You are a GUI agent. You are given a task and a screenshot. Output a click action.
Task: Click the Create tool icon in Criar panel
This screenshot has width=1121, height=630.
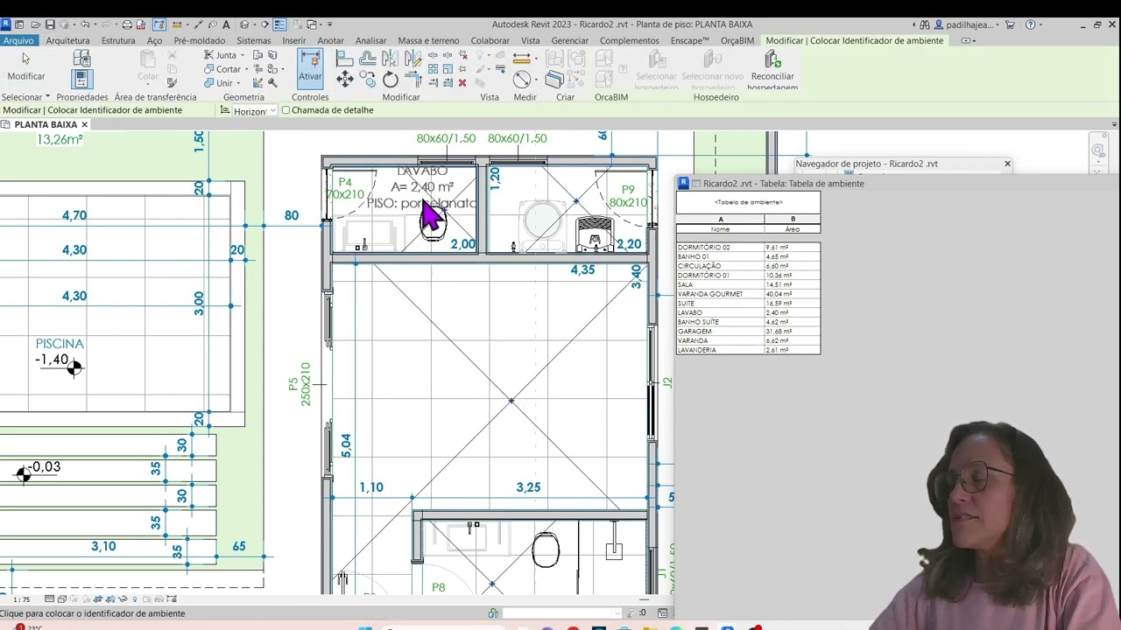554,80
